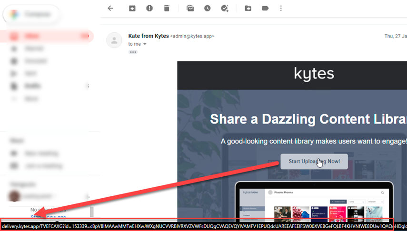Add the email to Tasks
This screenshot has height=231, width=407.
(225, 9)
